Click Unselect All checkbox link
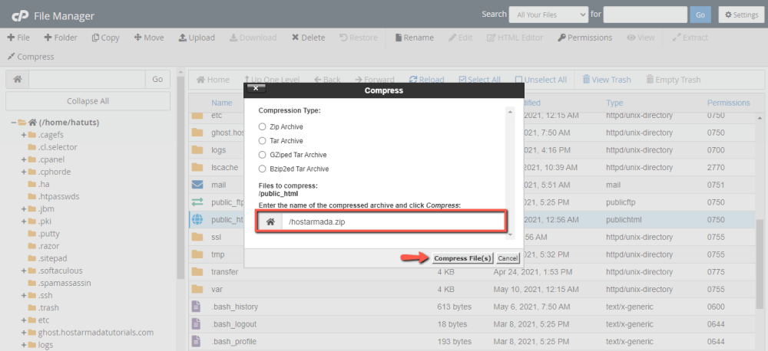This screenshot has width=768, height=351. coord(541,80)
